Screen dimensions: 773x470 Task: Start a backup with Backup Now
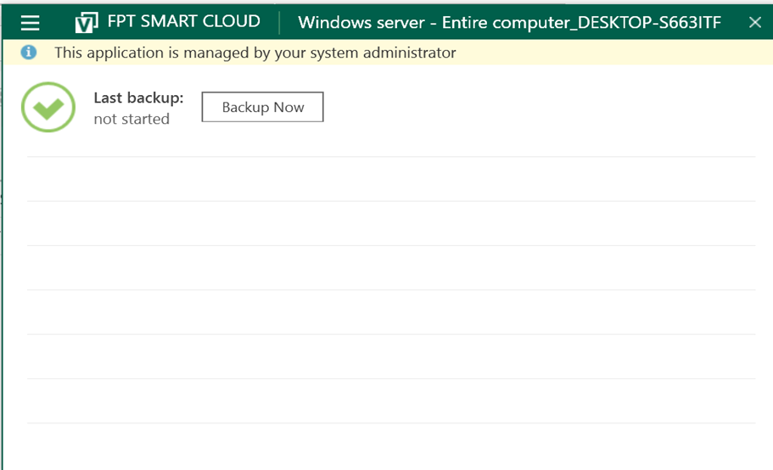[x=262, y=108]
